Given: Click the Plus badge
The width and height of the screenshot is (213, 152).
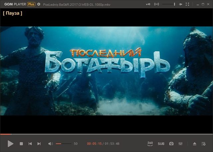Looking at the screenshot, I should tap(31, 4).
